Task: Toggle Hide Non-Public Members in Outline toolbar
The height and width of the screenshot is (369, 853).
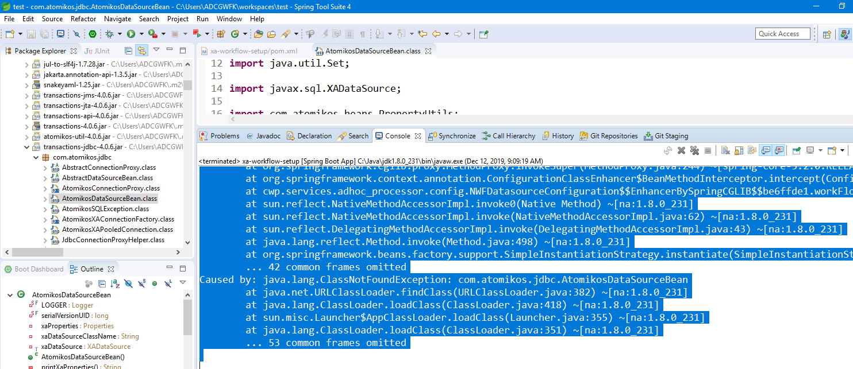Action: click(155, 283)
